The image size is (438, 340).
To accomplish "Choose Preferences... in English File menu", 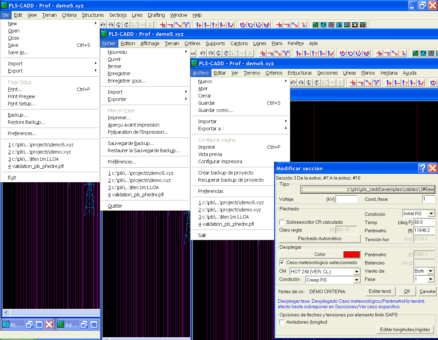I will pos(50,133).
